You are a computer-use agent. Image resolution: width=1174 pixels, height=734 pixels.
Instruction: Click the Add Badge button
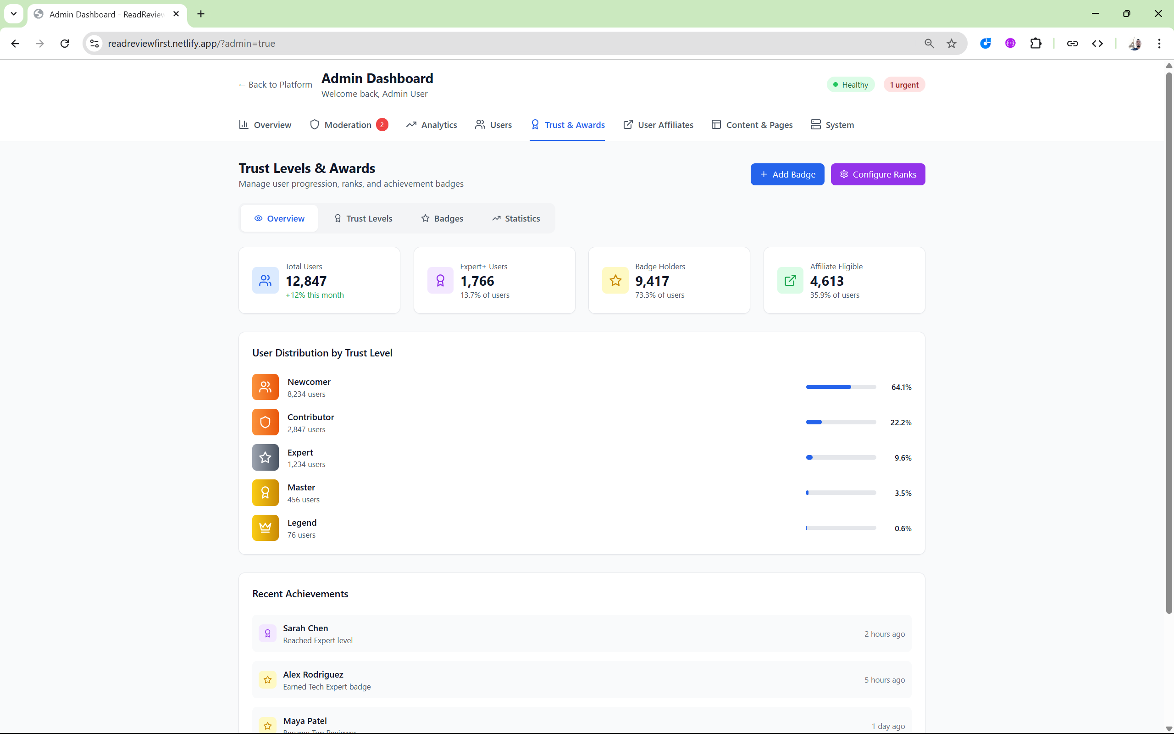pyautogui.click(x=787, y=174)
